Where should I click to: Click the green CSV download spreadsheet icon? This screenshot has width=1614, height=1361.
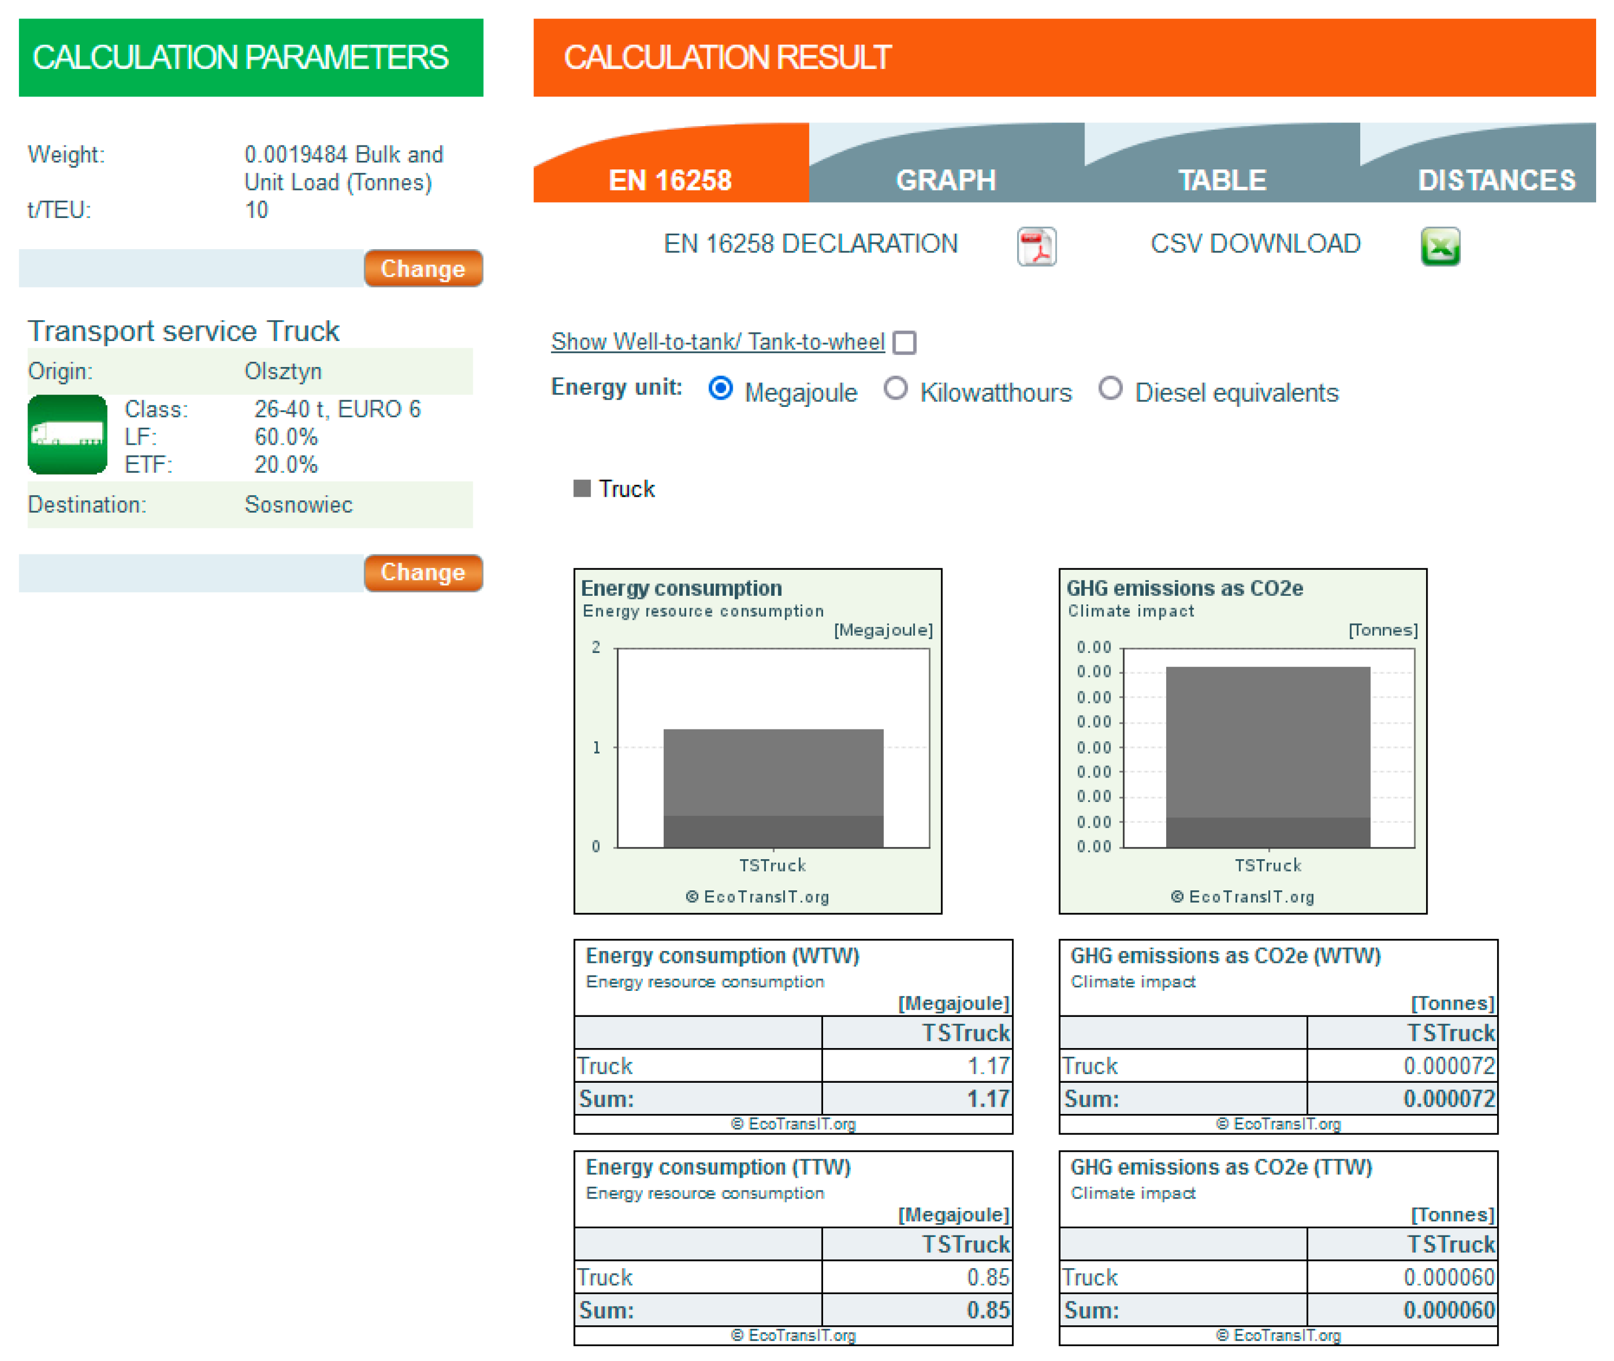[1440, 247]
